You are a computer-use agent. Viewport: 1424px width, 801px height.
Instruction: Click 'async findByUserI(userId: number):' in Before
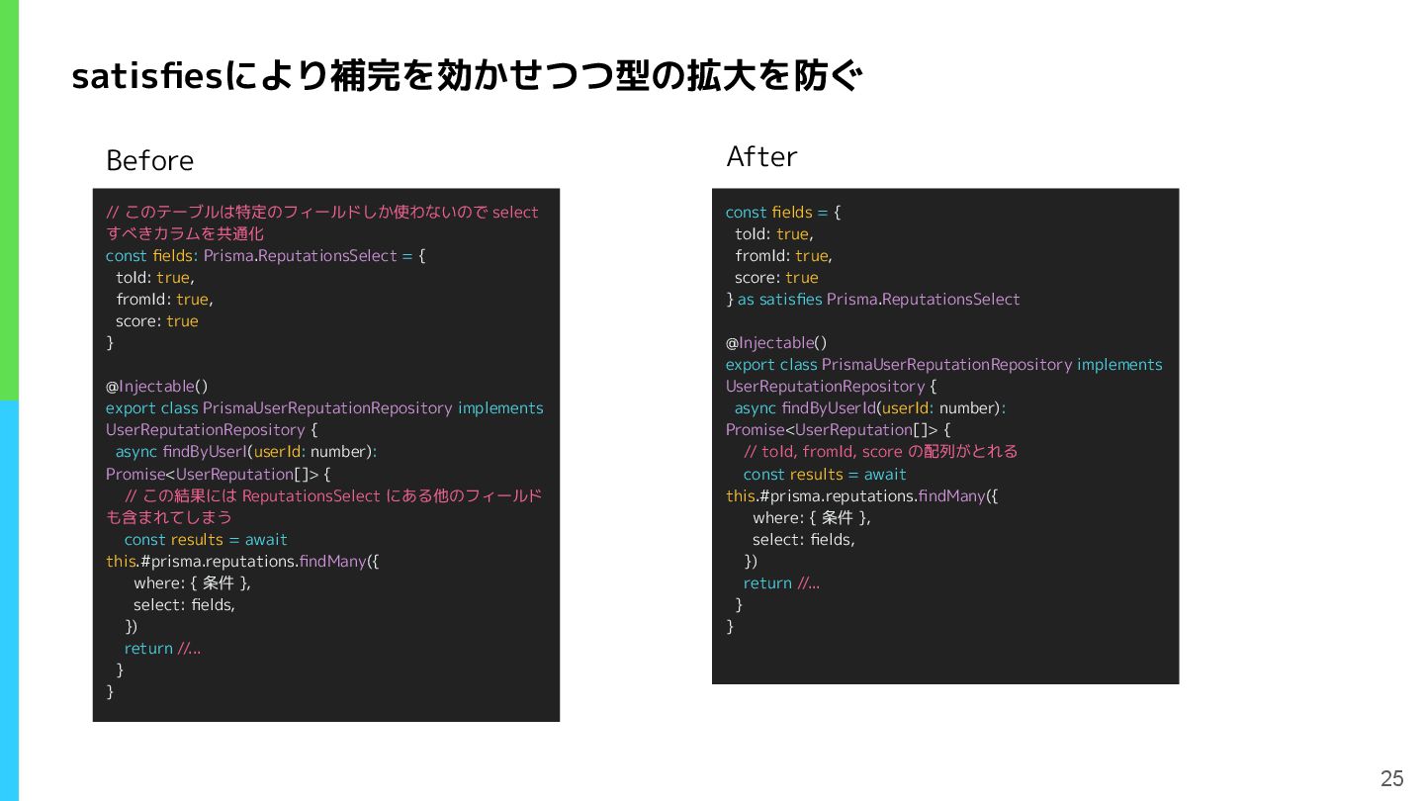coord(245,452)
